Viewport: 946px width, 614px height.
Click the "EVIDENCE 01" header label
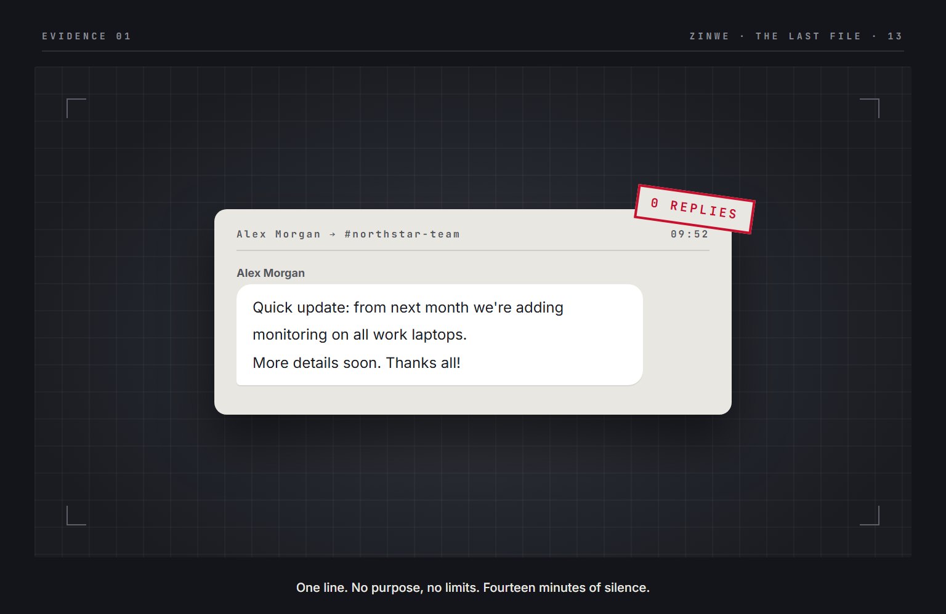[86, 36]
